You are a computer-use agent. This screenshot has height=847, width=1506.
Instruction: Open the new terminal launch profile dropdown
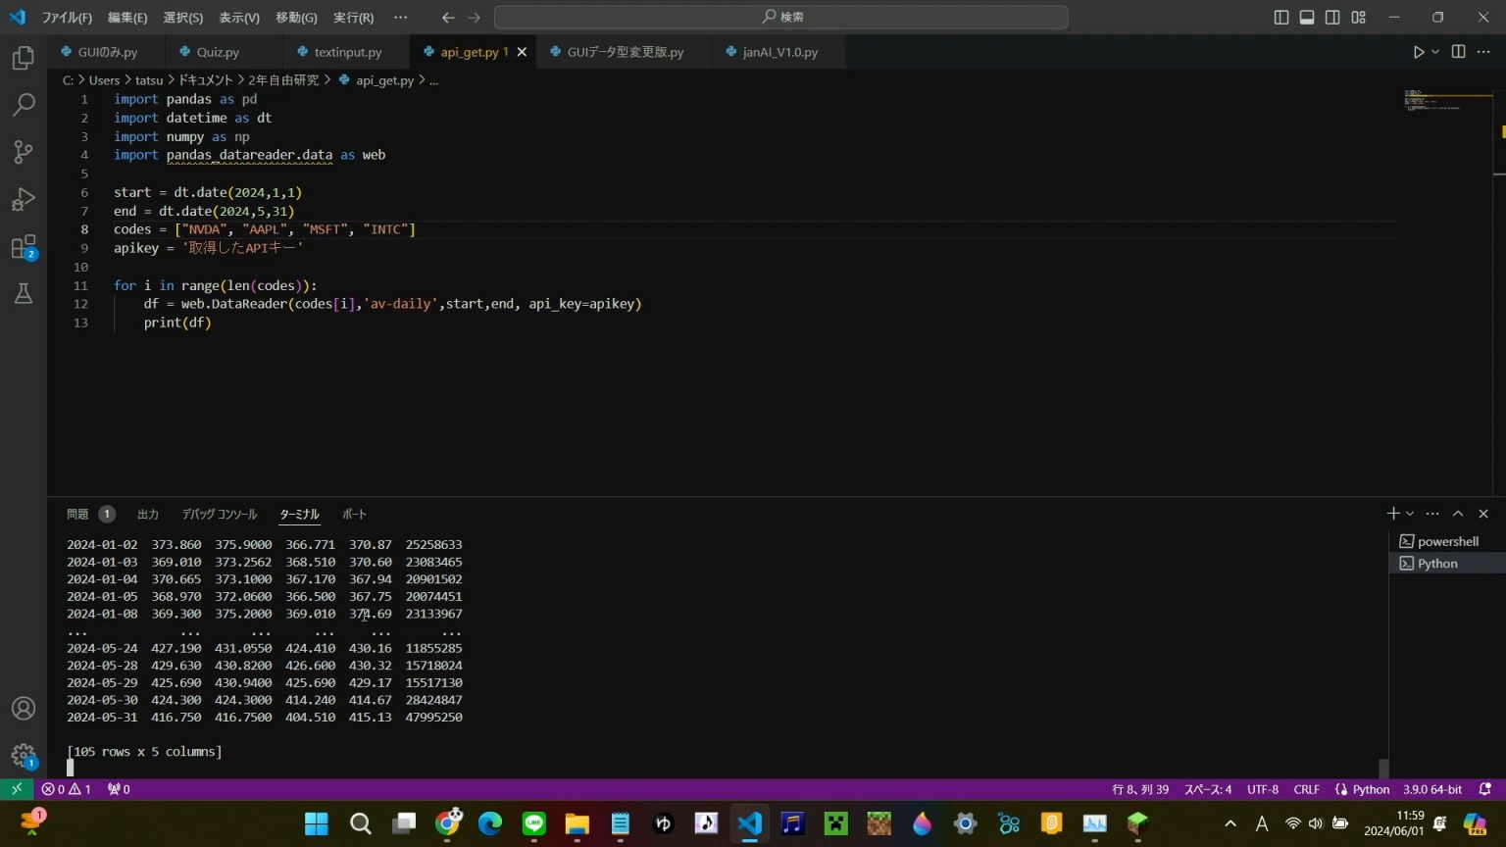1410,514
